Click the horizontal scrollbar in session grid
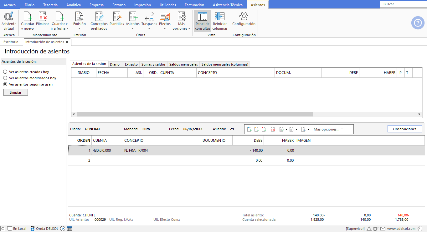 pos(194,114)
